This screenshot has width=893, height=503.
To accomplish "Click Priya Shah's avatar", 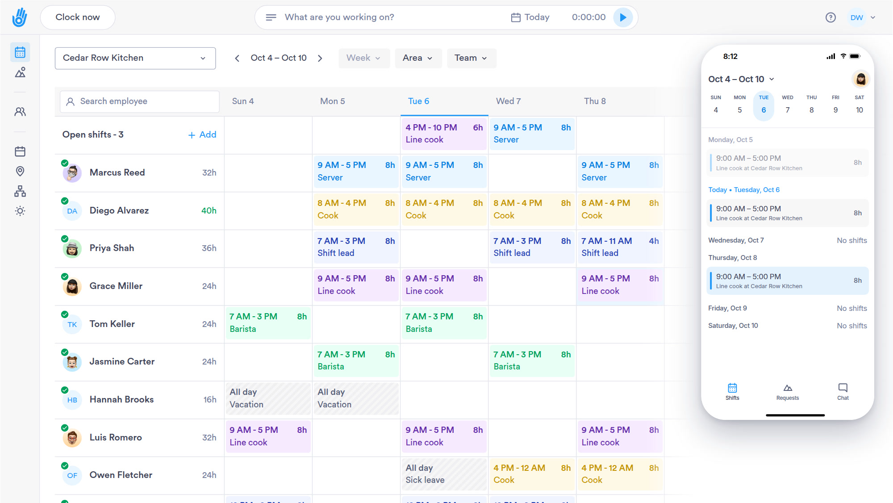I will 72,249.
